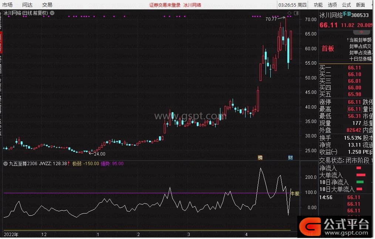The image size is (375, 239).
Task: Open the 版面 menu
Action: click(361, 5)
